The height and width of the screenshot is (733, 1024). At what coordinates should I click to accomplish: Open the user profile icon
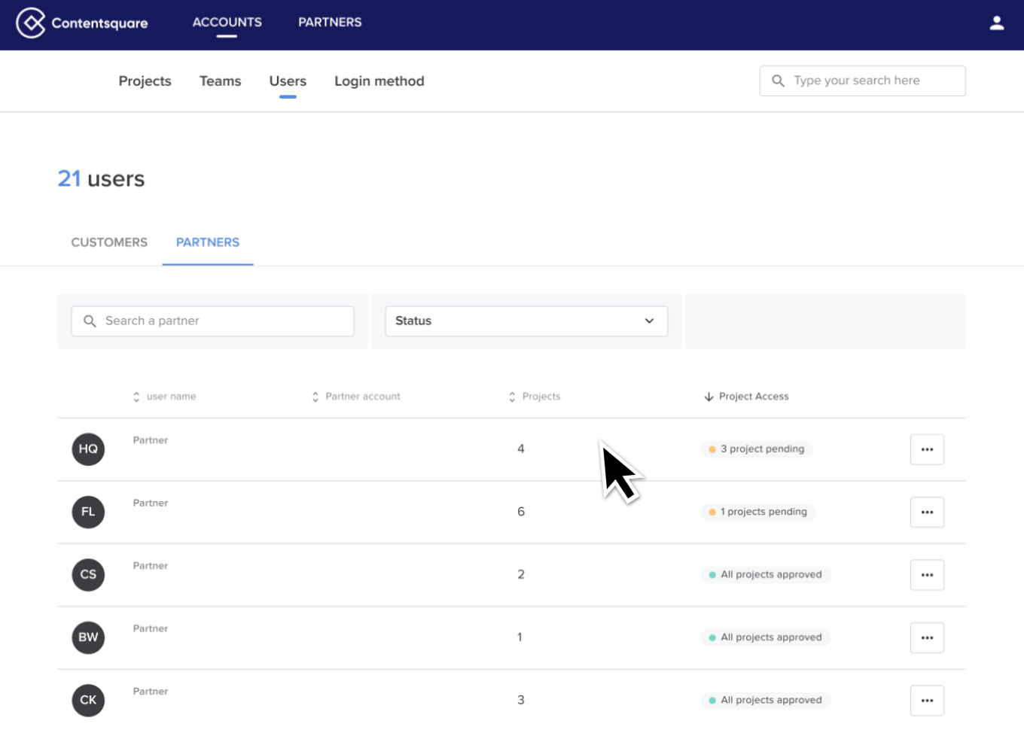click(x=997, y=23)
